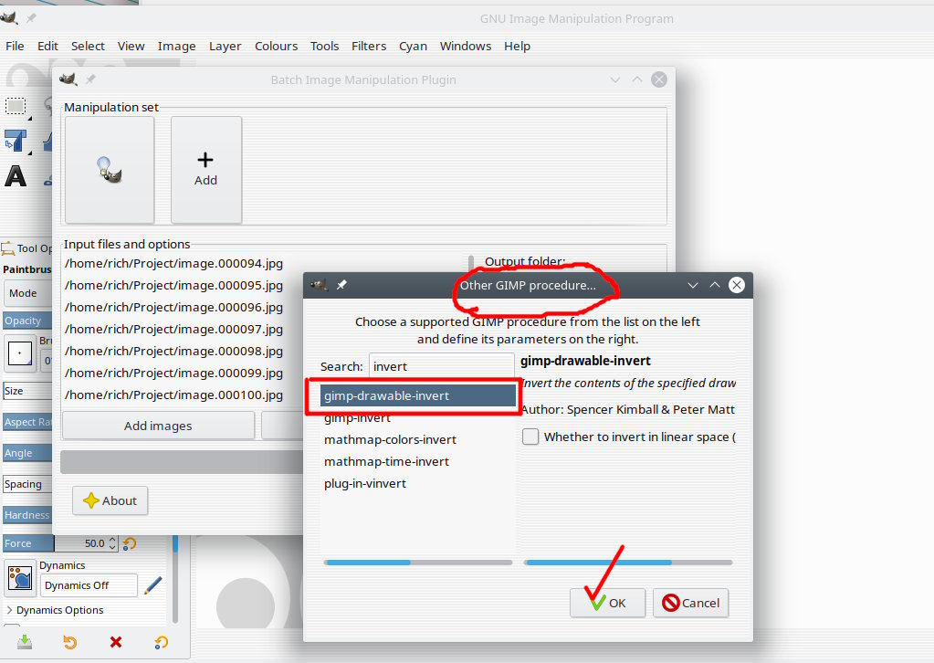Increase the Force value with the up arrow
Screen dimensions: 934x663
(112, 539)
